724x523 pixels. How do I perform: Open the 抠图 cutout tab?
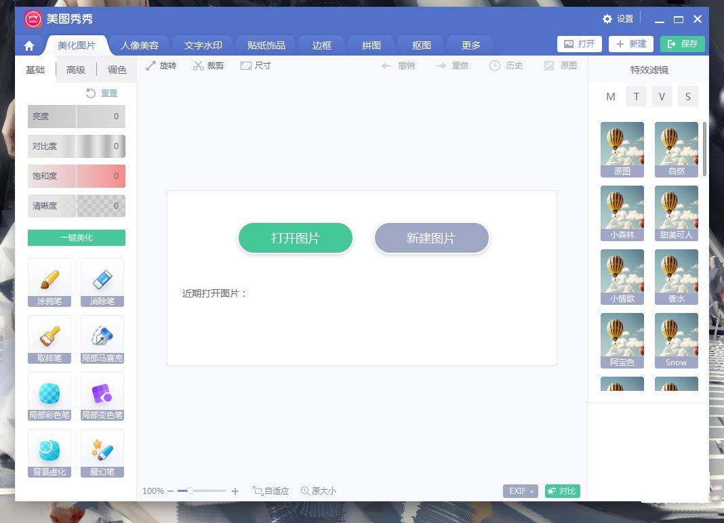click(420, 45)
